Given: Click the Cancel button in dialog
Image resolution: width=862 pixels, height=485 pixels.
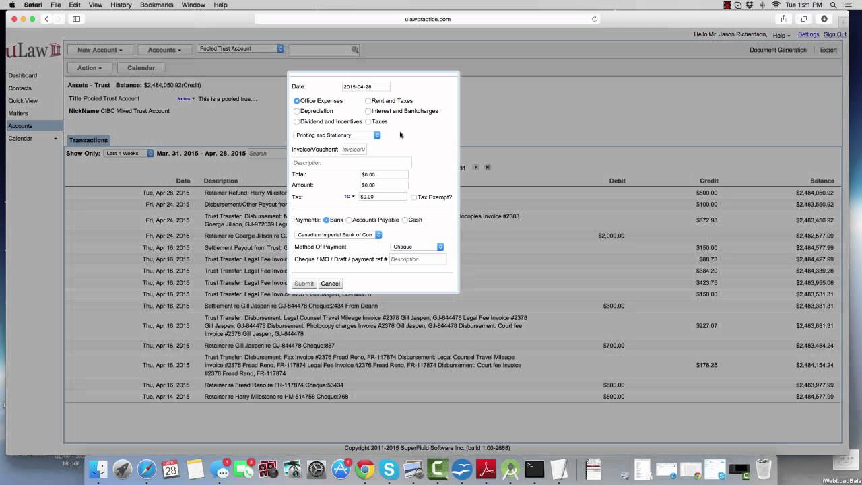Looking at the screenshot, I should coord(330,284).
